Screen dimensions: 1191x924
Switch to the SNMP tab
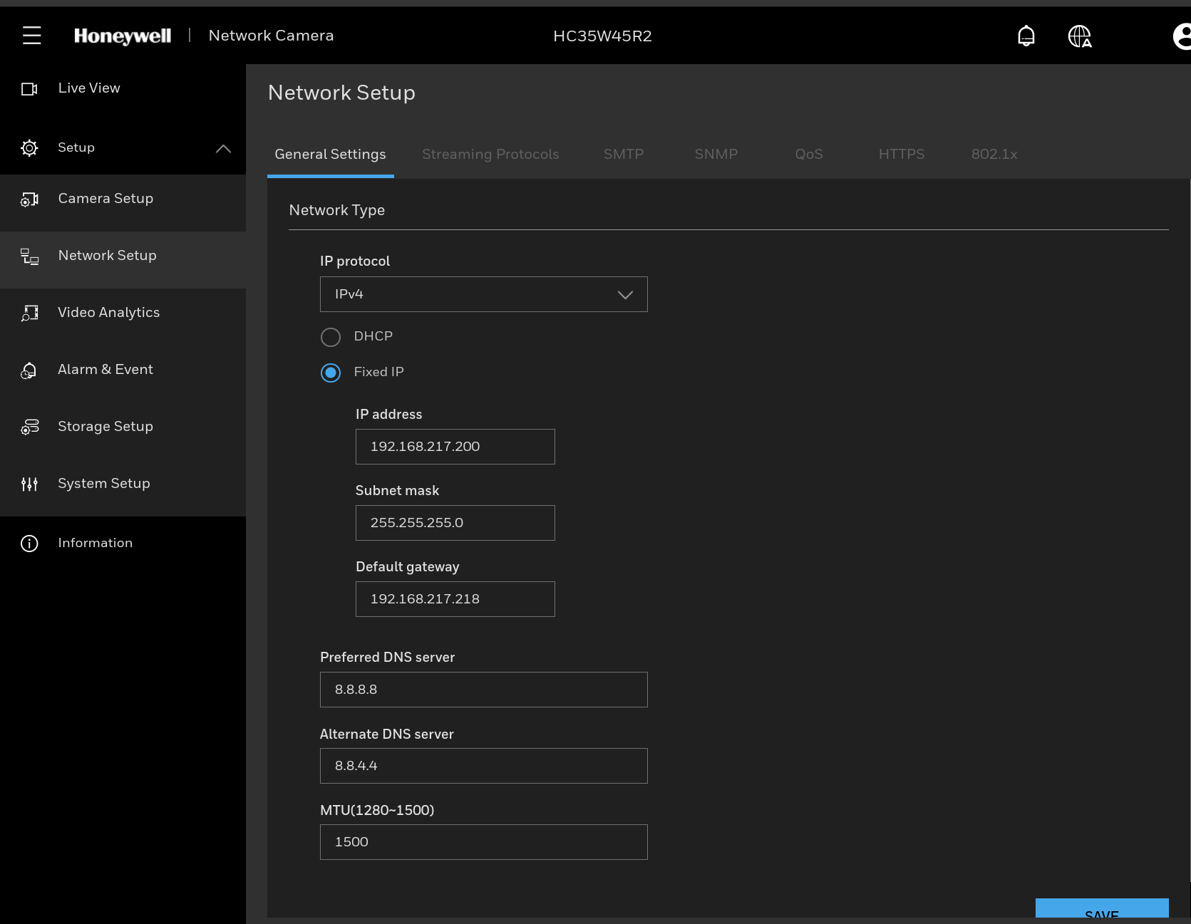click(716, 154)
